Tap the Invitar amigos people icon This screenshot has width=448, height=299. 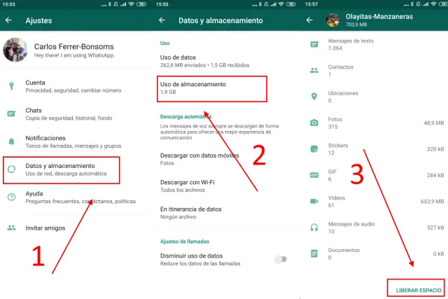12,228
